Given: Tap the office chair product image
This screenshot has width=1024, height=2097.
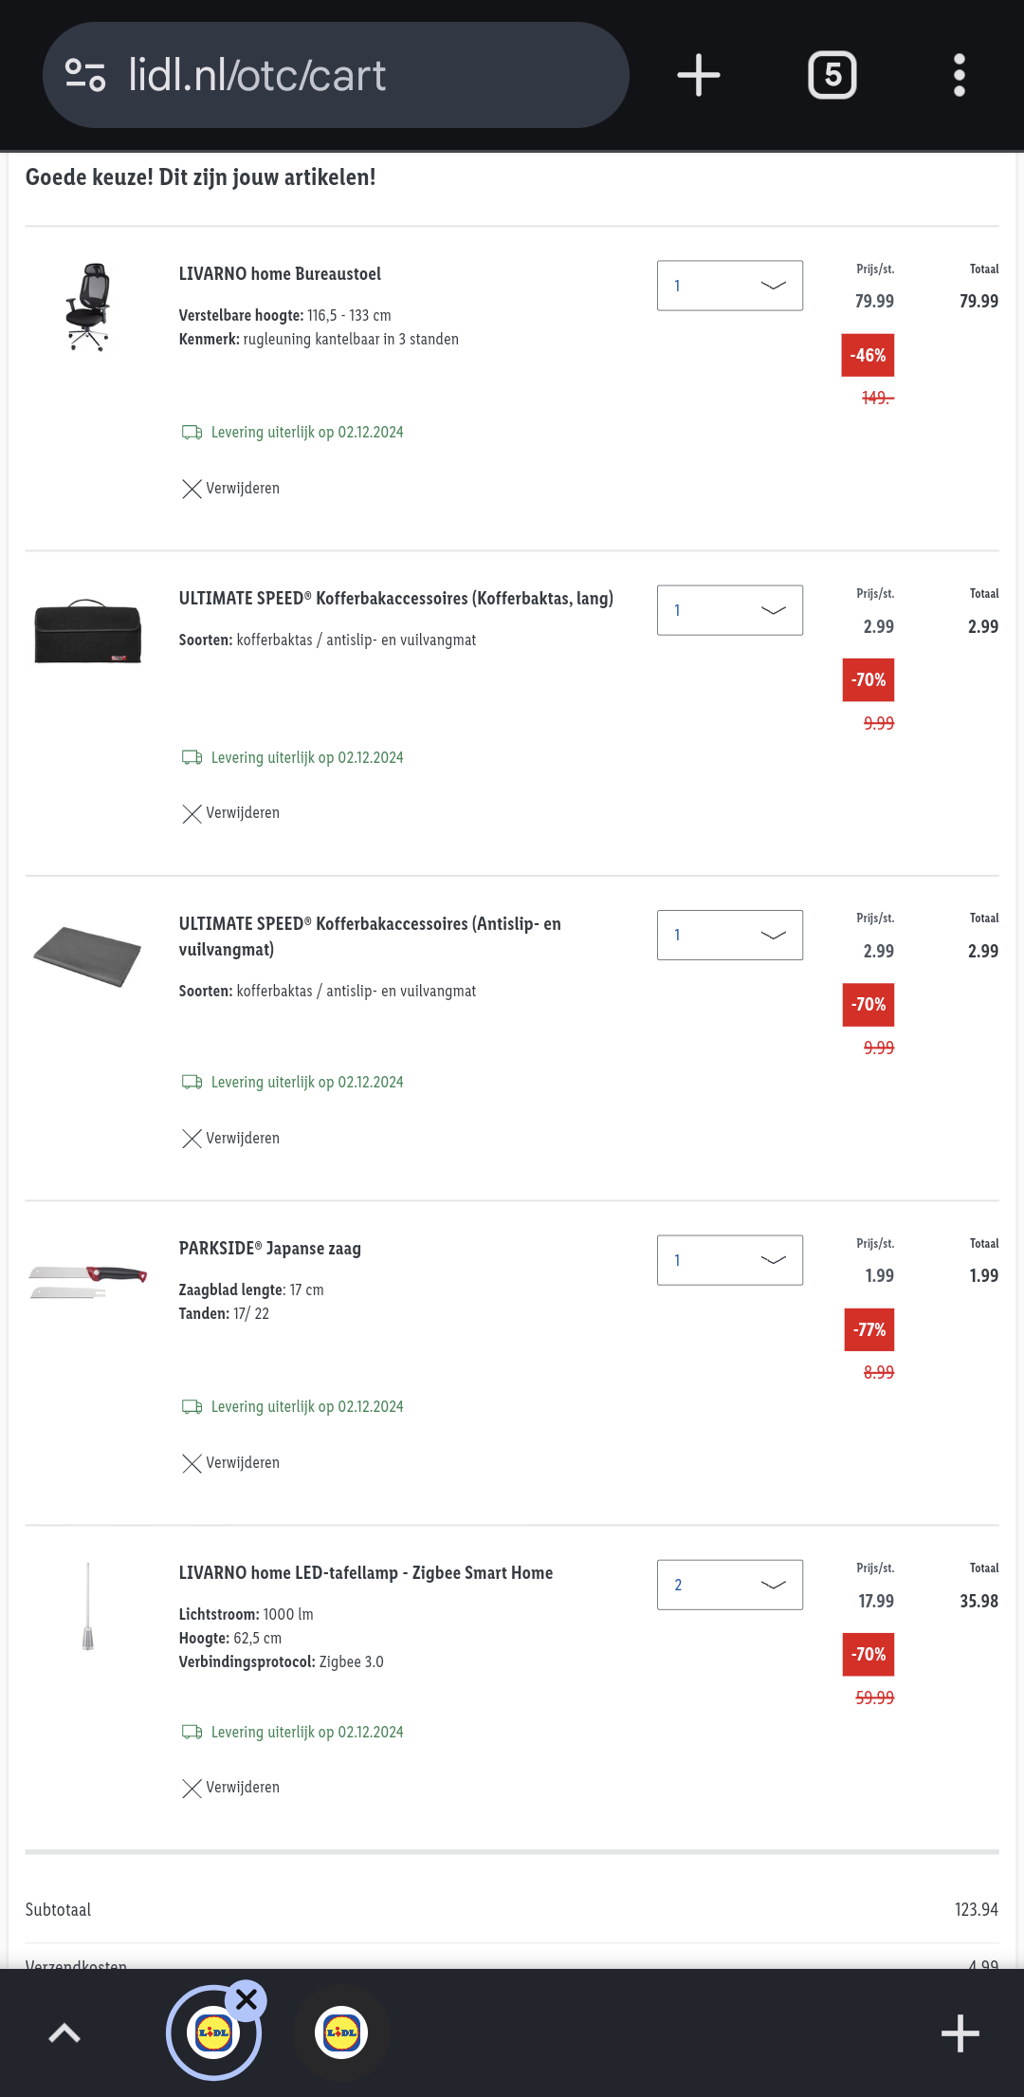Looking at the screenshot, I should (x=88, y=307).
